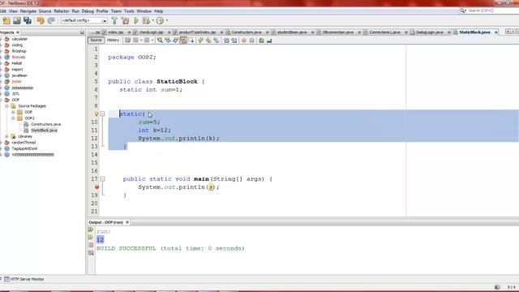The height and width of the screenshot is (292, 519).
Task: Switch to the DBconnection.java editor tab
Action: coord(338,32)
